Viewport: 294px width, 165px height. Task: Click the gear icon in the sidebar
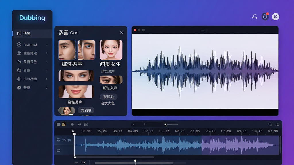click(19, 88)
